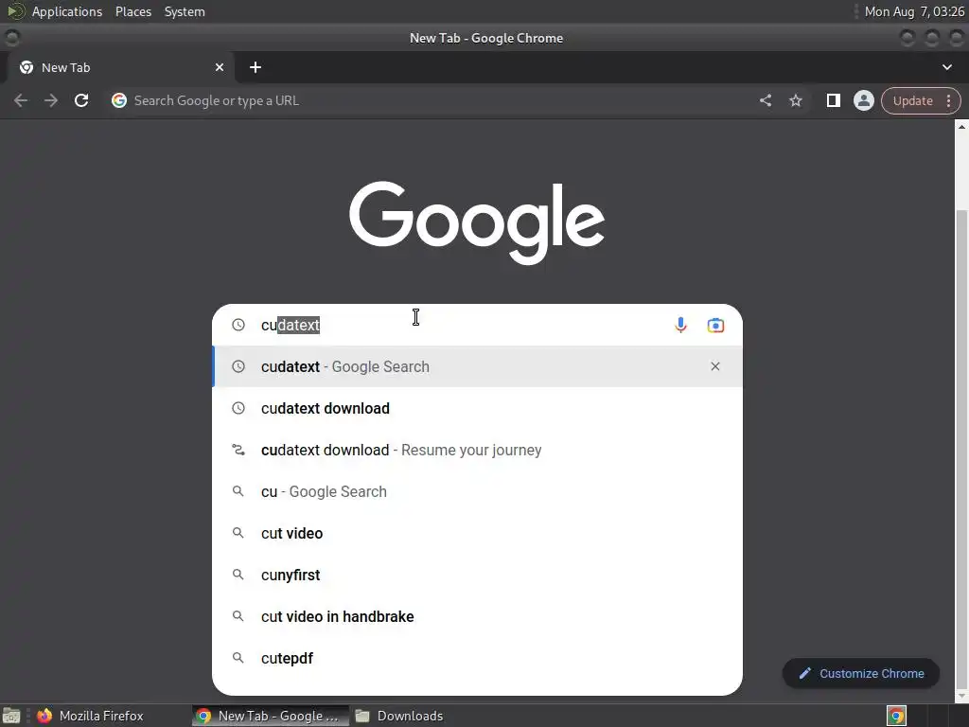
Task: Open Chrome's three-dot menu
Action: (949, 100)
